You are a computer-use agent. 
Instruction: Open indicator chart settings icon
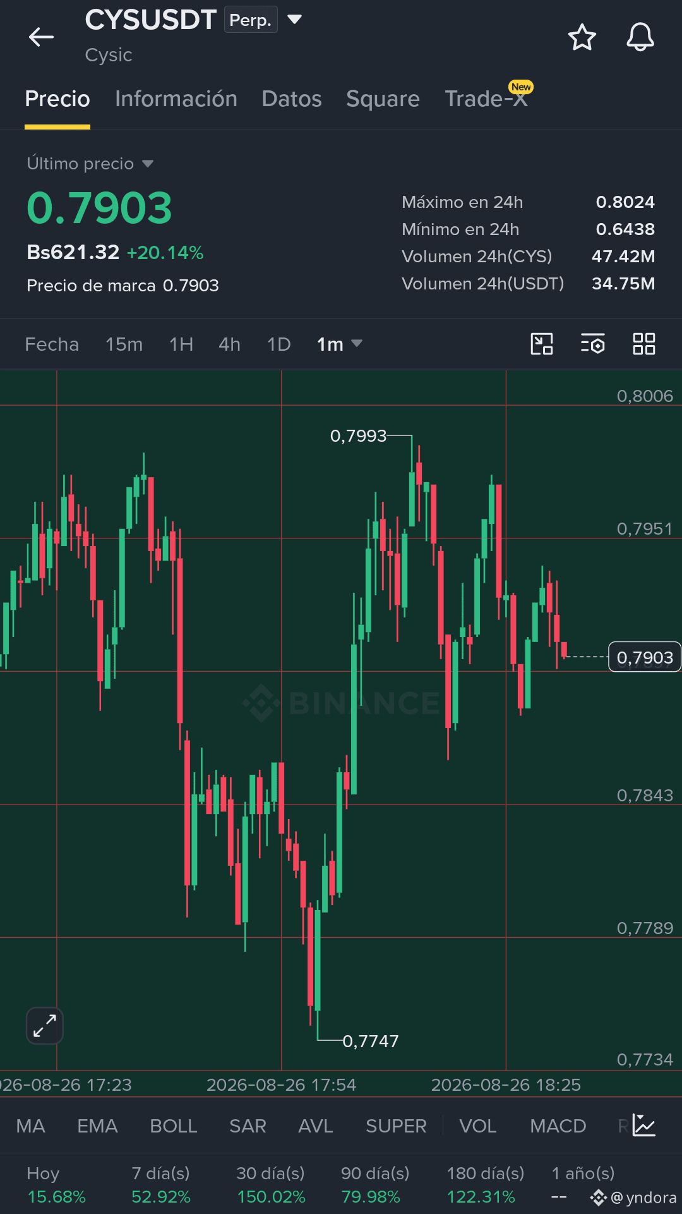[x=644, y=1126]
